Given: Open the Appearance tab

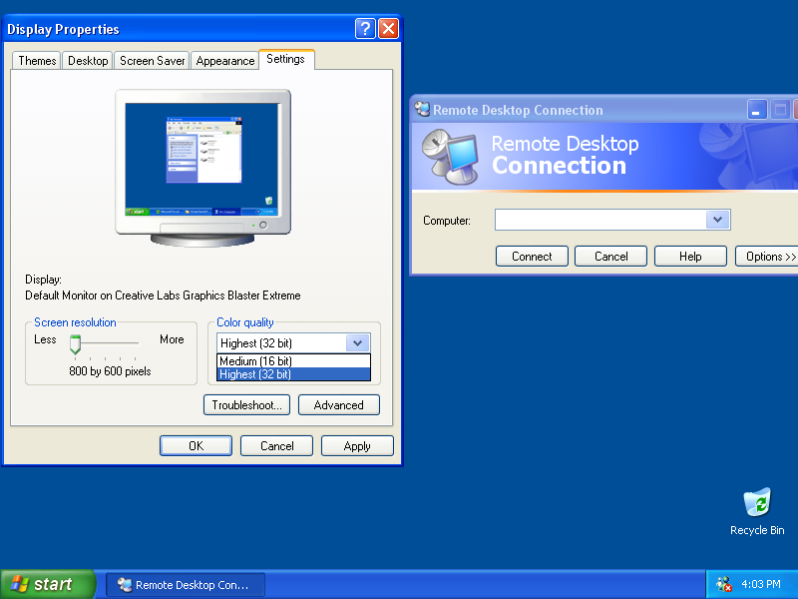Looking at the screenshot, I should (x=225, y=61).
